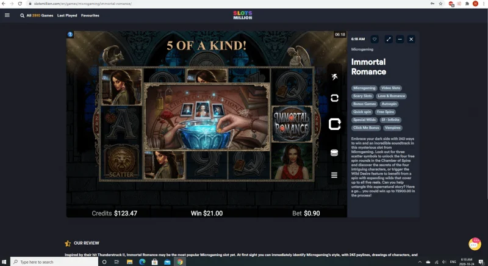Click the browser address bar

click(227, 4)
